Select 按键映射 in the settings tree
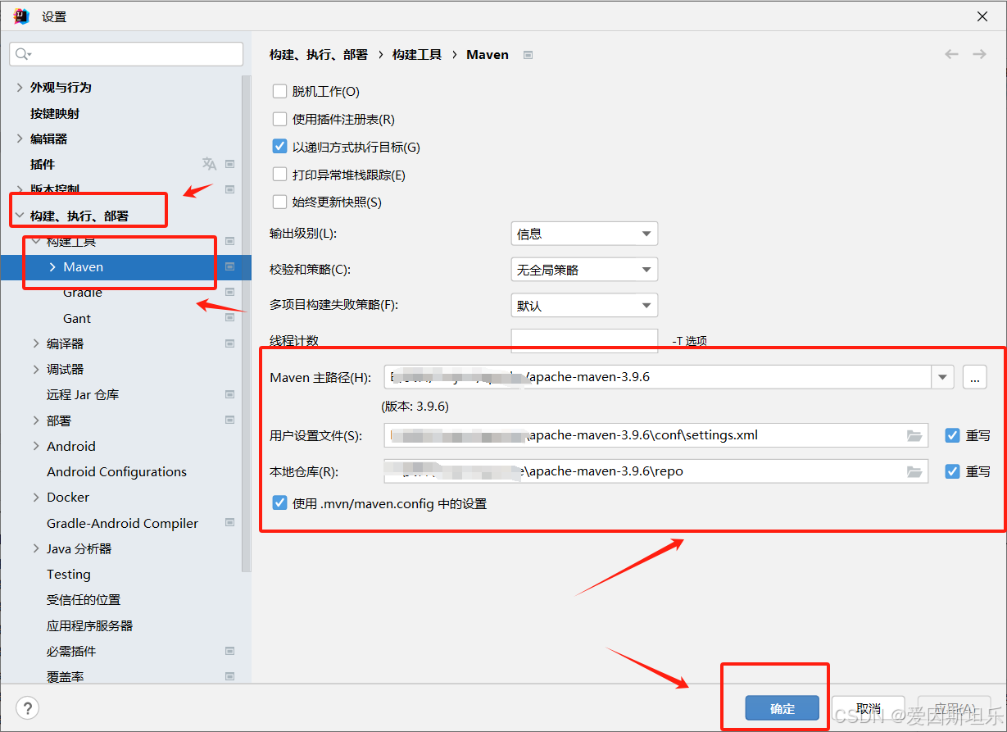 coord(55,113)
